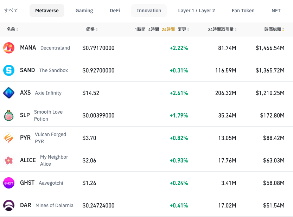Open the GHST ticker link
The image size is (293, 217).
point(27,183)
